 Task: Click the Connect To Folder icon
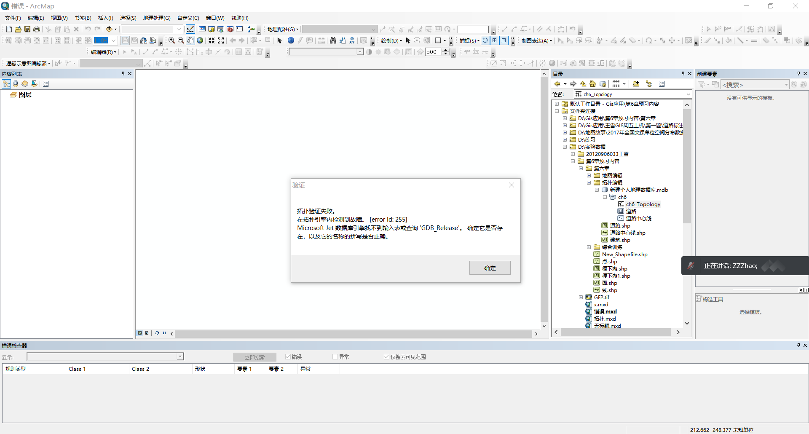(x=636, y=84)
